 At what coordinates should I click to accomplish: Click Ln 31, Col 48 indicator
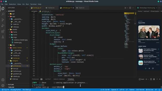[105, 90]
